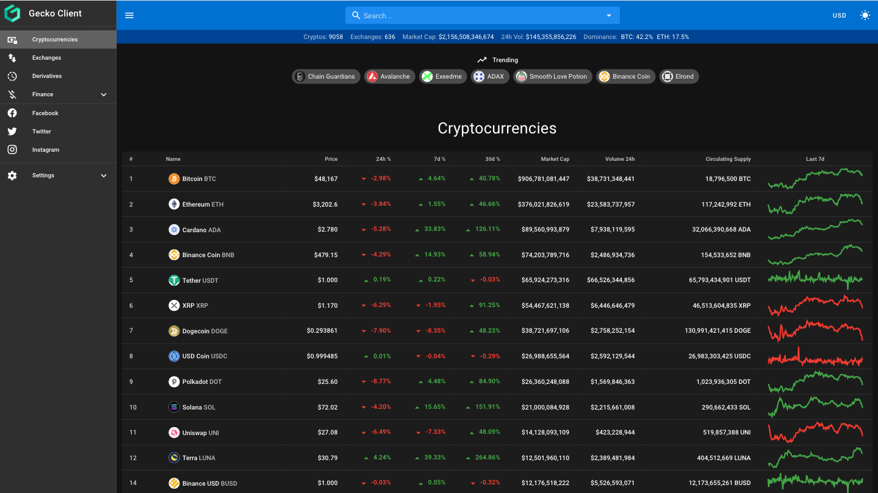The height and width of the screenshot is (493, 878).
Task: Select the Smooth Love Potion trending chip
Action: [x=553, y=76]
